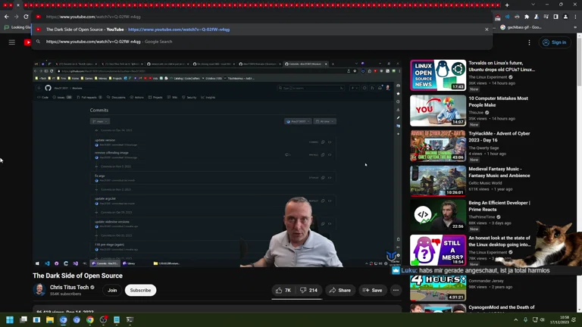The width and height of the screenshot is (582, 327).
Task: Toggle the browser side panel icon
Action: point(555,17)
